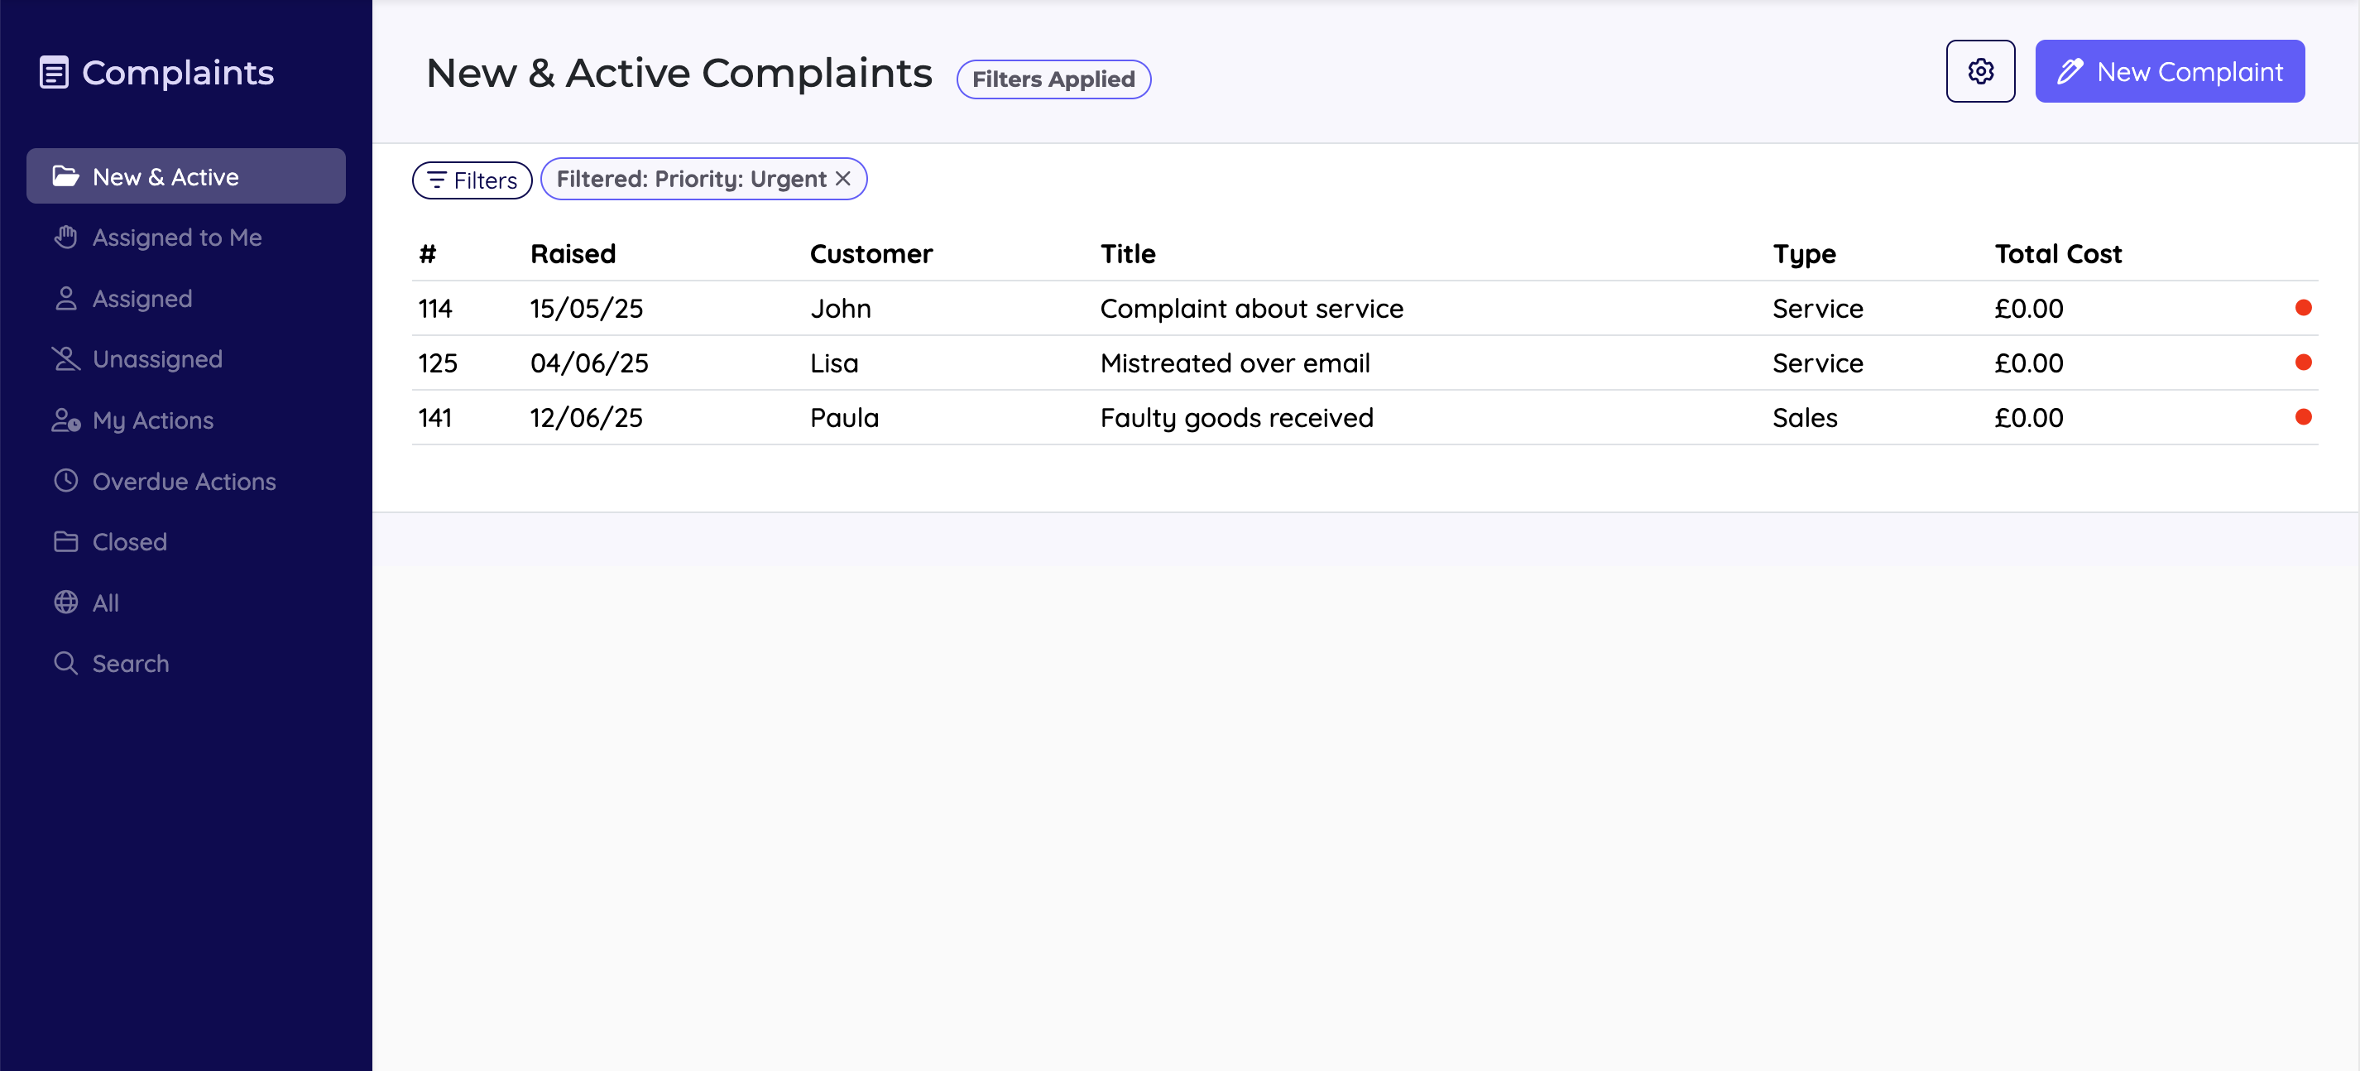Screen dimensions: 2360x1071
Task: Sort by the Title column header
Action: (1128, 254)
